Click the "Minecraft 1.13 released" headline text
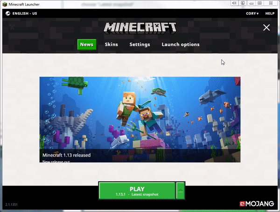Image resolution: width=280 pixels, height=212 pixels. click(x=66, y=155)
